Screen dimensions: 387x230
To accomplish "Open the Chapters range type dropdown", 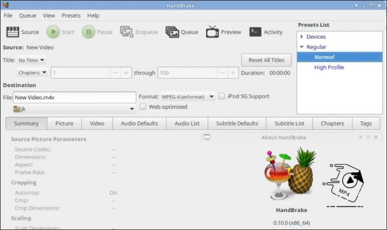I will 32,73.
